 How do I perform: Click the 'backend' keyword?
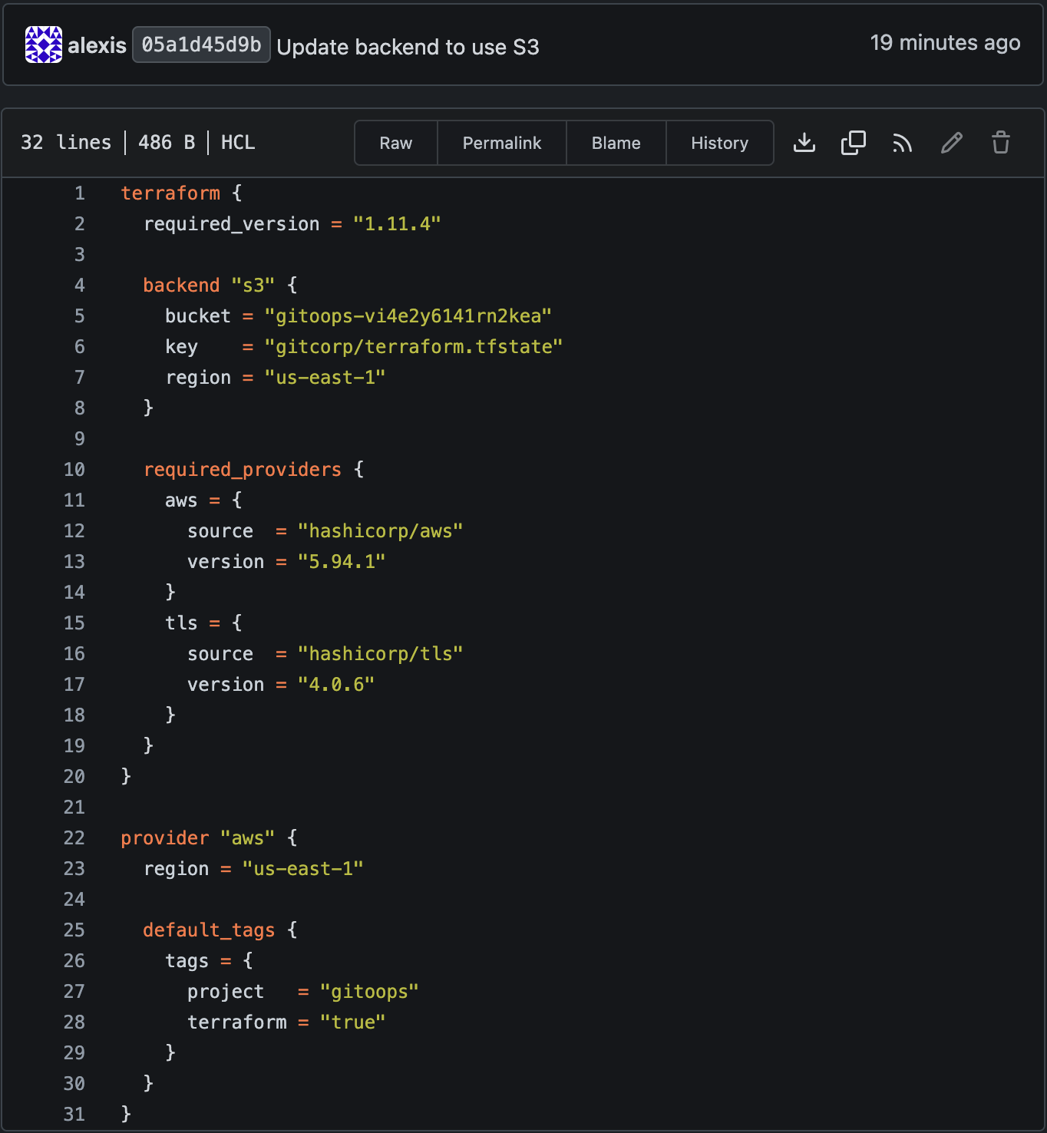pyautogui.click(x=182, y=286)
